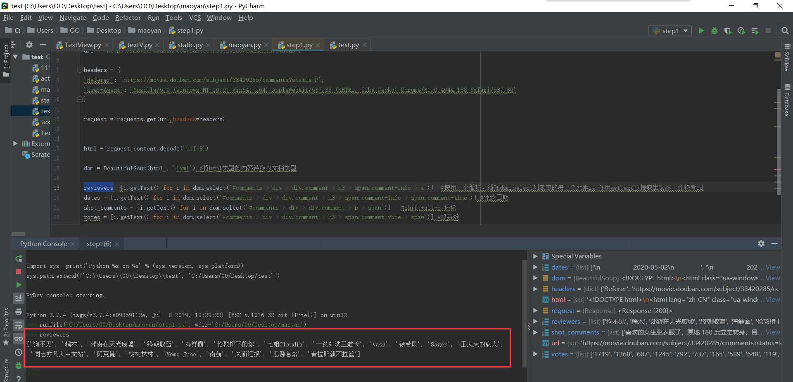This screenshot has width=793, height=382.
Task: Close the TextView.py editor tab
Action: (107, 45)
